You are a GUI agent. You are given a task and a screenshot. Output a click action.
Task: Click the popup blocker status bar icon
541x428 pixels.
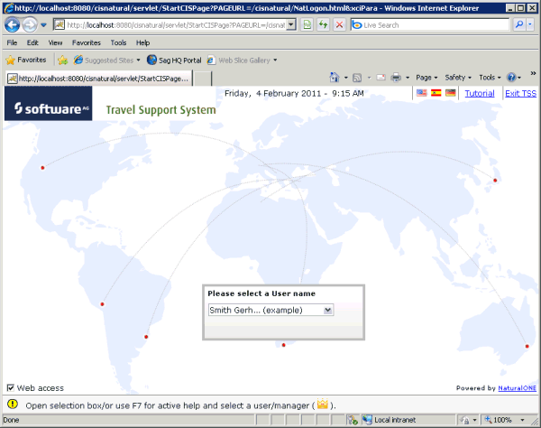(x=353, y=420)
